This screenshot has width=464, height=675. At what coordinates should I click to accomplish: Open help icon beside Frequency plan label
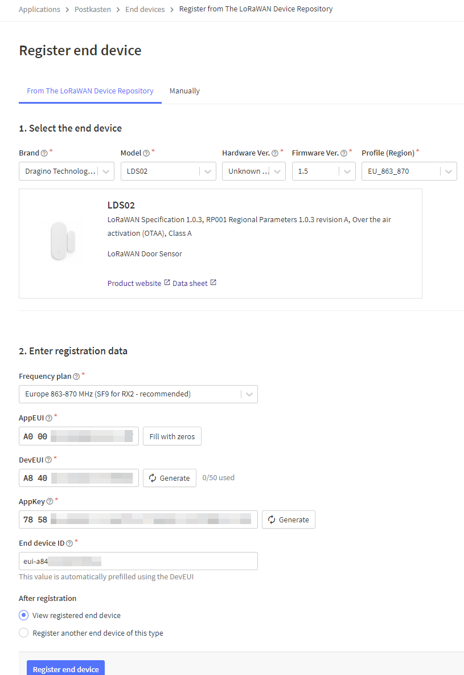[76, 377]
